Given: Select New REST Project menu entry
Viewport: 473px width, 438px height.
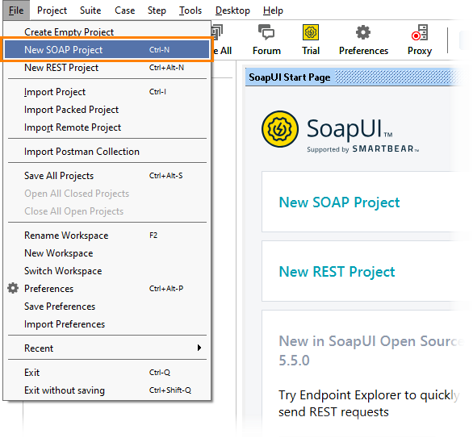Looking at the screenshot, I should coord(107,68).
